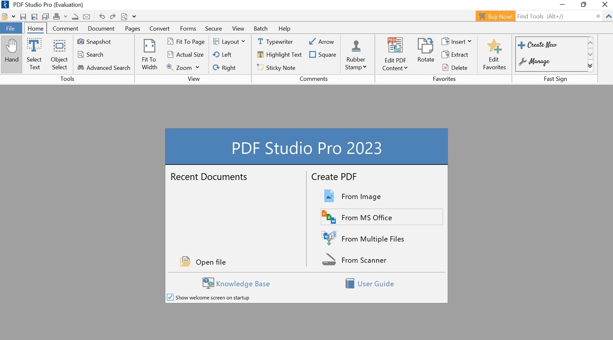Viewport: 613px width, 340px height.
Task: Click the Scanner icon in quick access toolbar
Action: pos(75,17)
